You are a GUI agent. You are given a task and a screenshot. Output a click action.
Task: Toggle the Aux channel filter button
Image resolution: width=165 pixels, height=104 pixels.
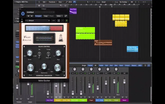111,65
